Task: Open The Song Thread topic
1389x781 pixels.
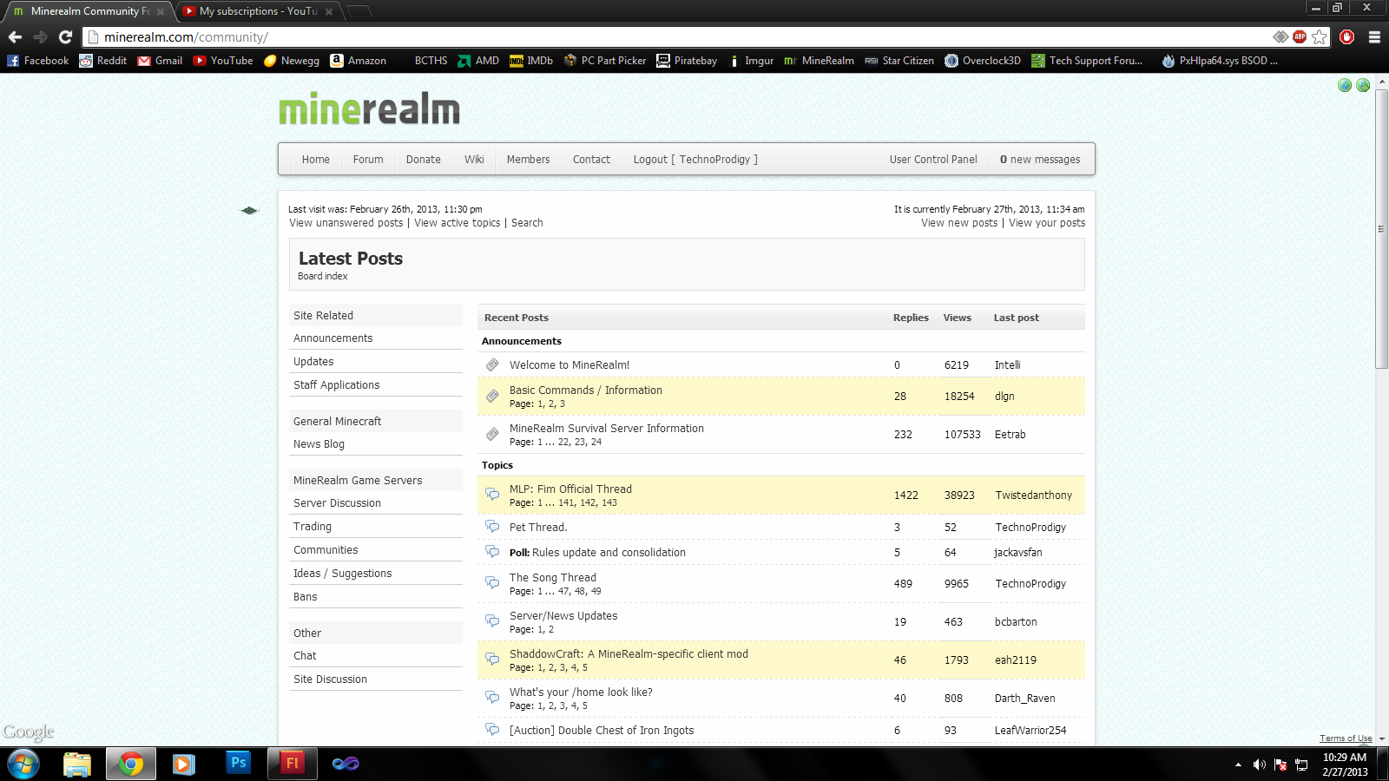Action: tap(552, 578)
